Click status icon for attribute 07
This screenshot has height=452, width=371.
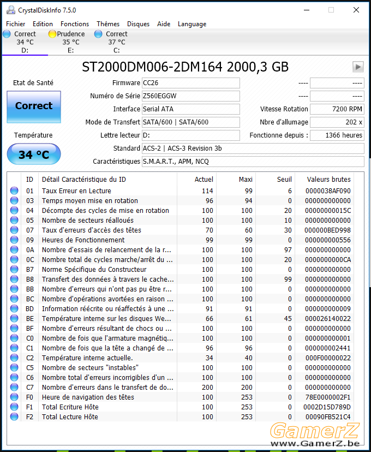click(x=14, y=230)
